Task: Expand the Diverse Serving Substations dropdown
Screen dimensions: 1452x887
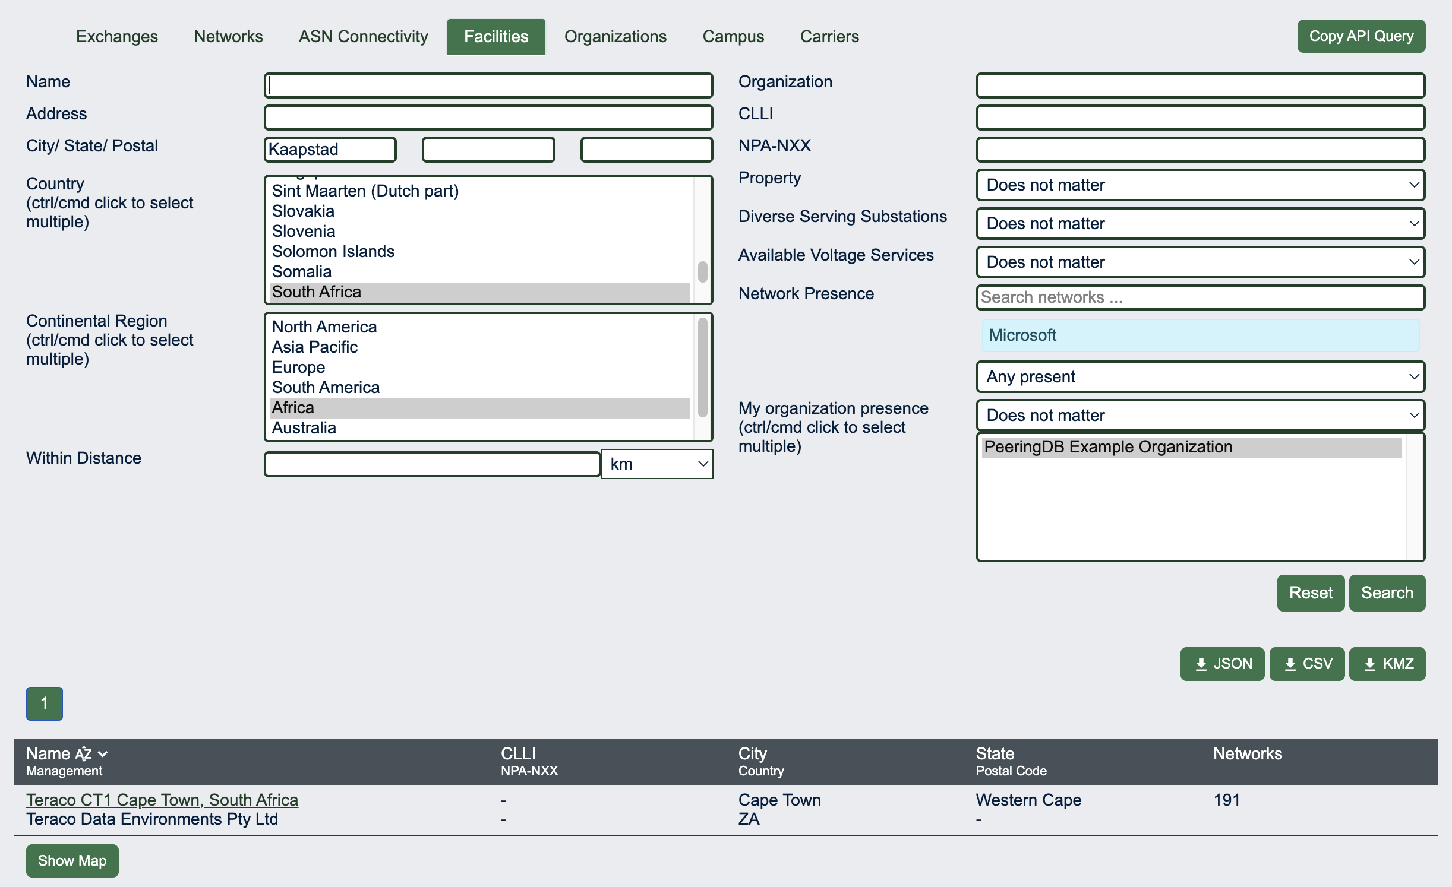Action: coord(1201,224)
